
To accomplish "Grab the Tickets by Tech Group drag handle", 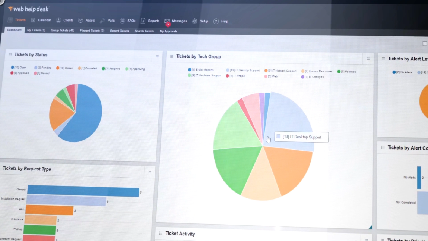I will point(171,56).
